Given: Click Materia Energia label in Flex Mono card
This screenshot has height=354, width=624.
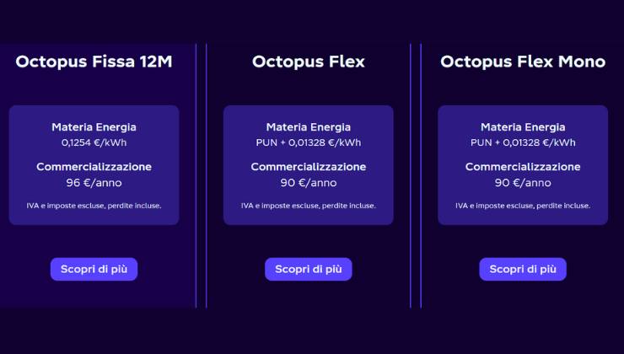Looking at the screenshot, I should coord(523,127).
